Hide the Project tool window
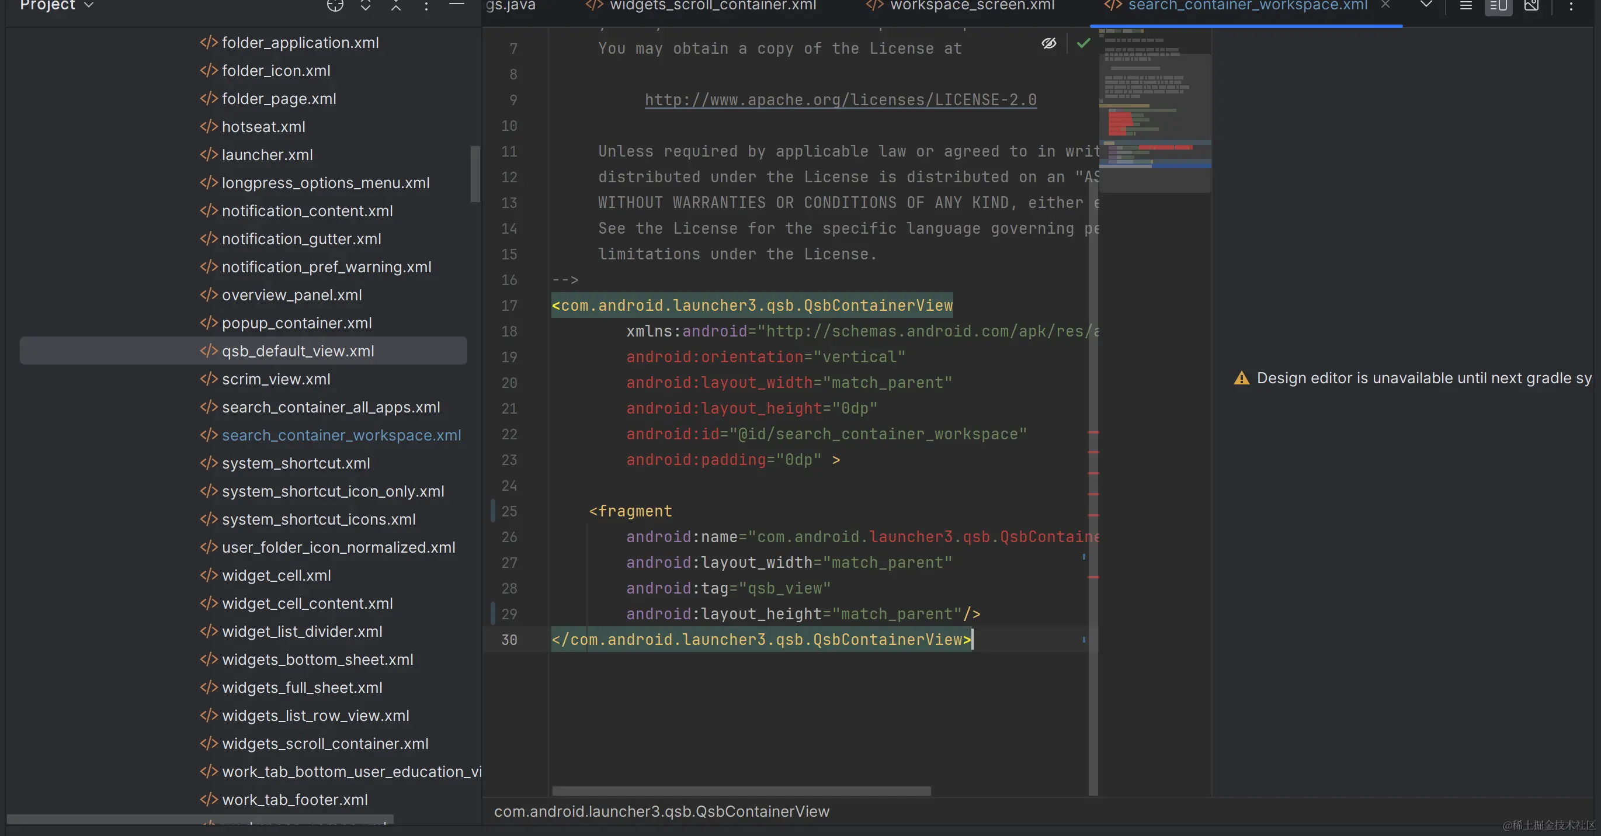The height and width of the screenshot is (836, 1601). pos(457,5)
